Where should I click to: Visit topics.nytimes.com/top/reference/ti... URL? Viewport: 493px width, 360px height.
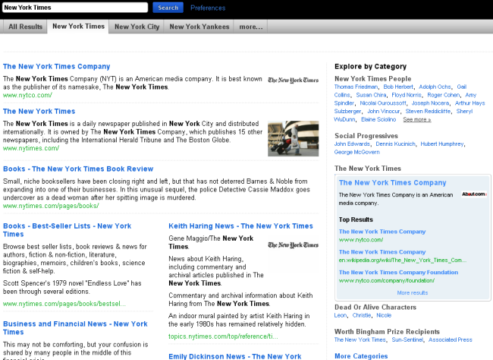(x=223, y=336)
